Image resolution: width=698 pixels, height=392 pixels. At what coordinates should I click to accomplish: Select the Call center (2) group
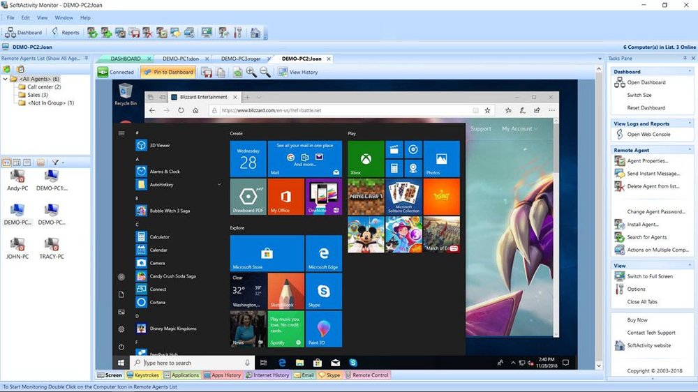40,86
